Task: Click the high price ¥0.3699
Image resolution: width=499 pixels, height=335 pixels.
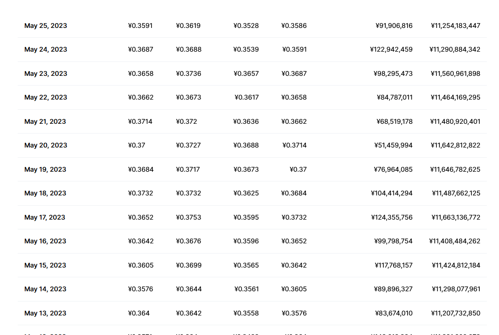Action: pos(188,265)
